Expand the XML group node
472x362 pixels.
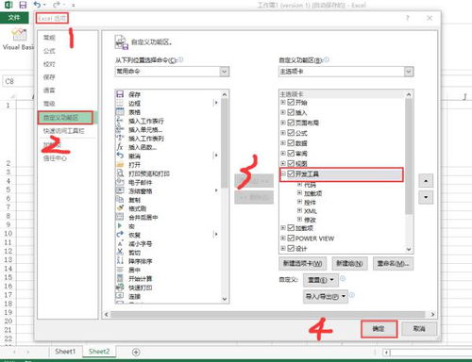[299, 210]
